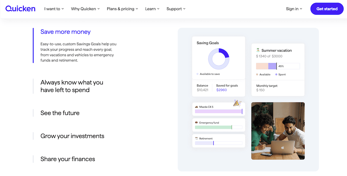Click the Retirement calendar icon

click(x=196, y=139)
